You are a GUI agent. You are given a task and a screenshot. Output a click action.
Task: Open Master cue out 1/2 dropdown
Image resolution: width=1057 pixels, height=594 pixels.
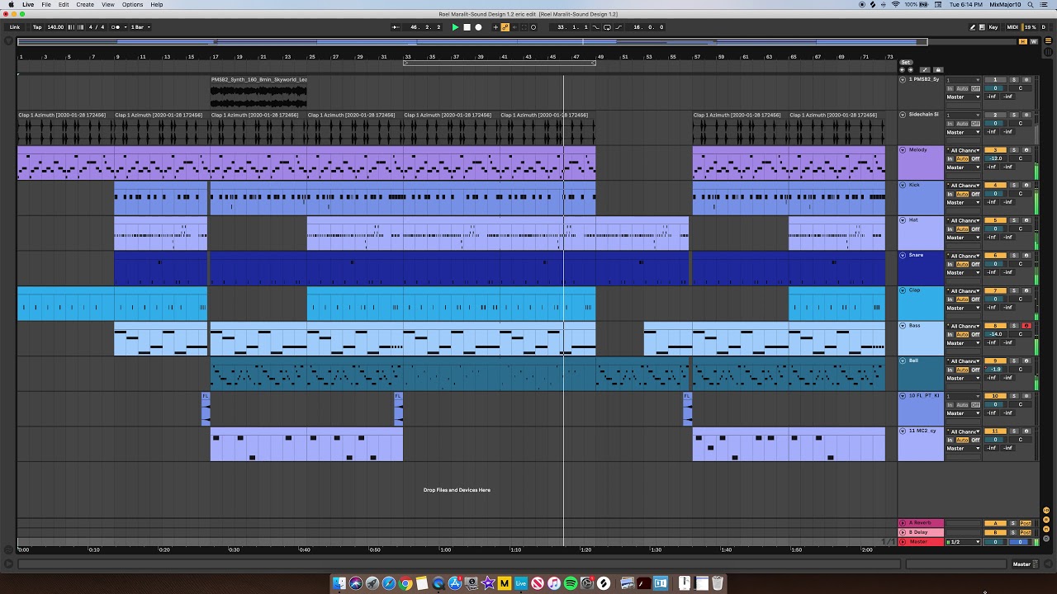[x=964, y=542]
